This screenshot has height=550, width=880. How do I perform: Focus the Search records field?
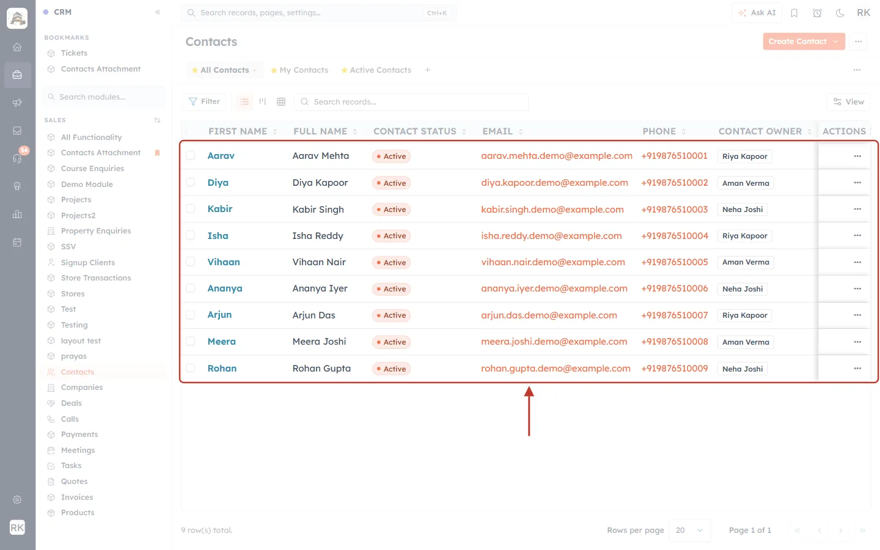(411, 102)
